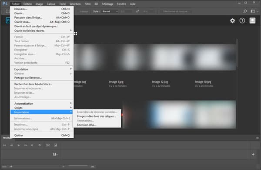Image resolution: width=261 pixels, height=170 pixels.
Task: Click the recent files vertical scrollbar
Action: 237,53
